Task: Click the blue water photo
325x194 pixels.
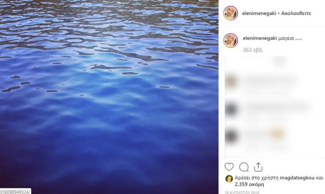Action: point(109,96)
